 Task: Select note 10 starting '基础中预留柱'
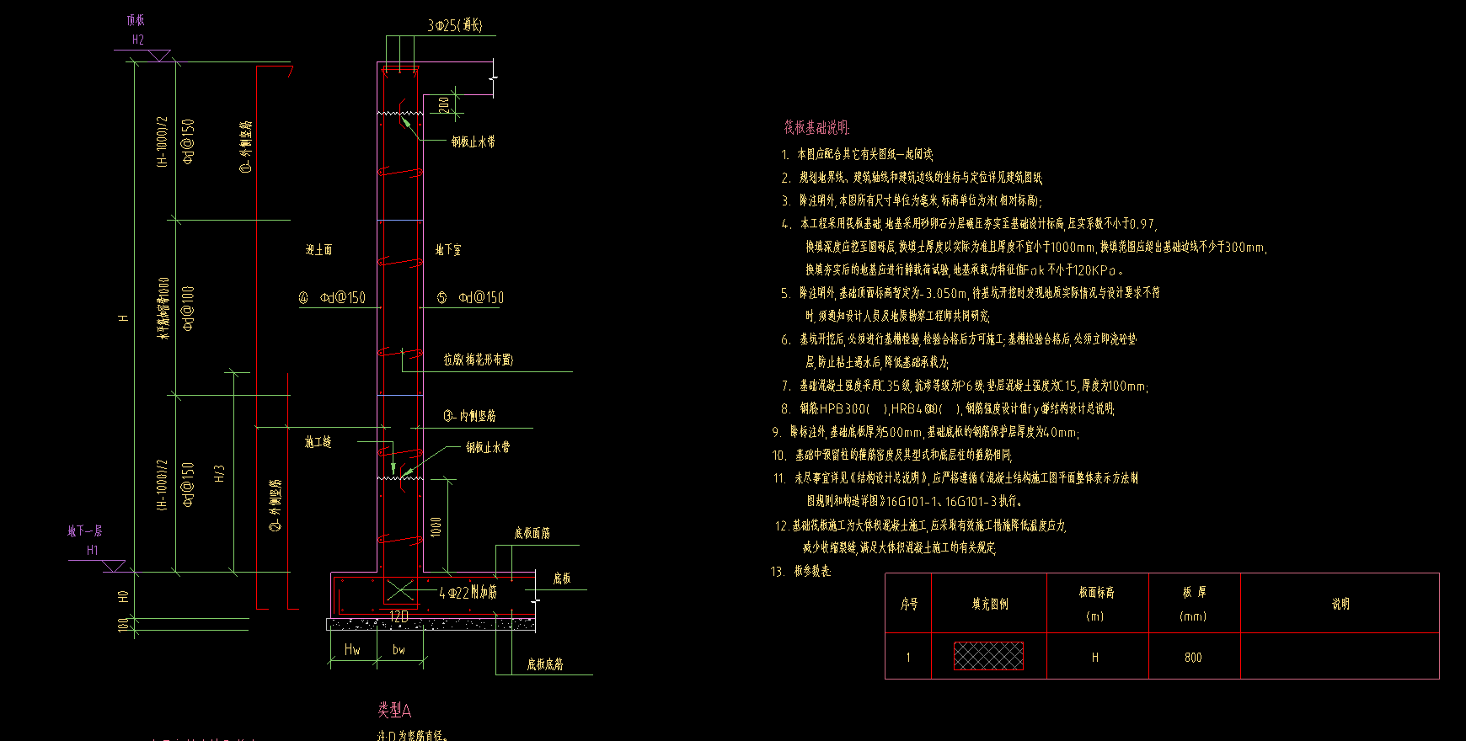coord(904,456)
